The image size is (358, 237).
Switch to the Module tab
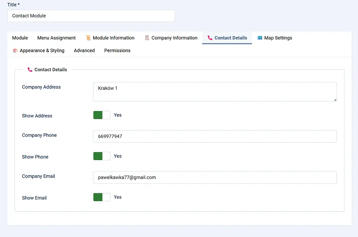coord(20,38)
